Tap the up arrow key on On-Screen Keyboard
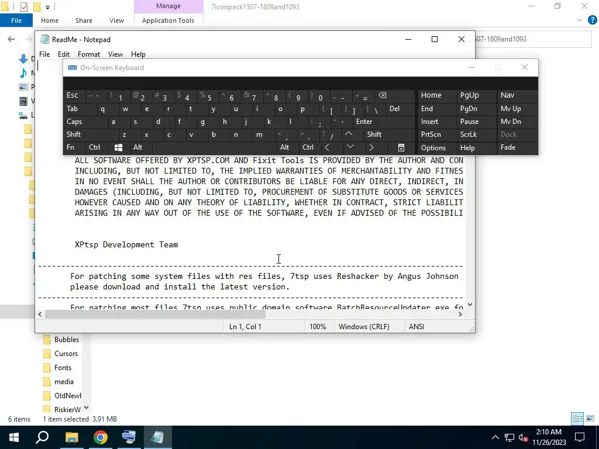 349,134
